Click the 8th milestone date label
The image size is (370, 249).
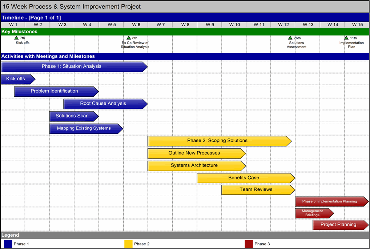135,38
